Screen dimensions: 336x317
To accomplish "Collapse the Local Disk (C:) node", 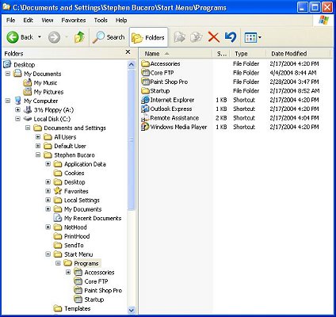I will (17, 119).
